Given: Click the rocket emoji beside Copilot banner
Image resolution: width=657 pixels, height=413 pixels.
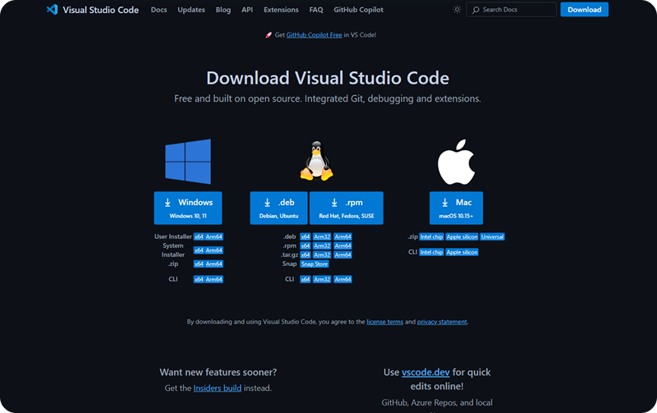Looking at the screenshot, I should (x=268, y=35).
